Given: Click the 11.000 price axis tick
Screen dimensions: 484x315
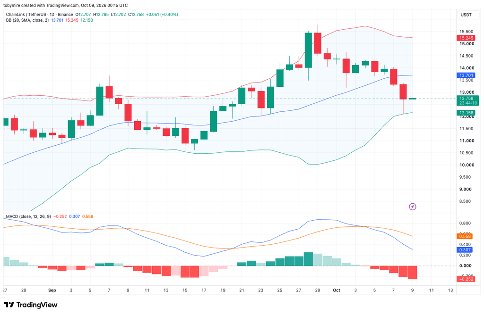Looking at the screenshot, I should click(467, 141).
